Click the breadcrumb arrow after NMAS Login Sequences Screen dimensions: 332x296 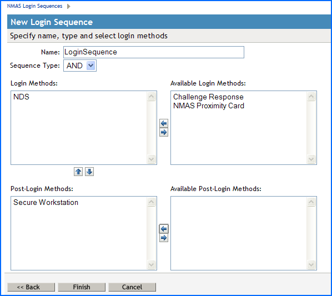[69, 6]
